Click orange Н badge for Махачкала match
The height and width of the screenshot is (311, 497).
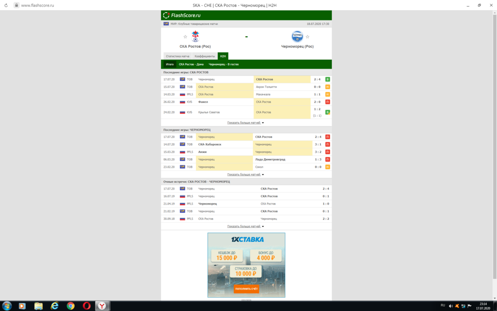click(328, 95)
